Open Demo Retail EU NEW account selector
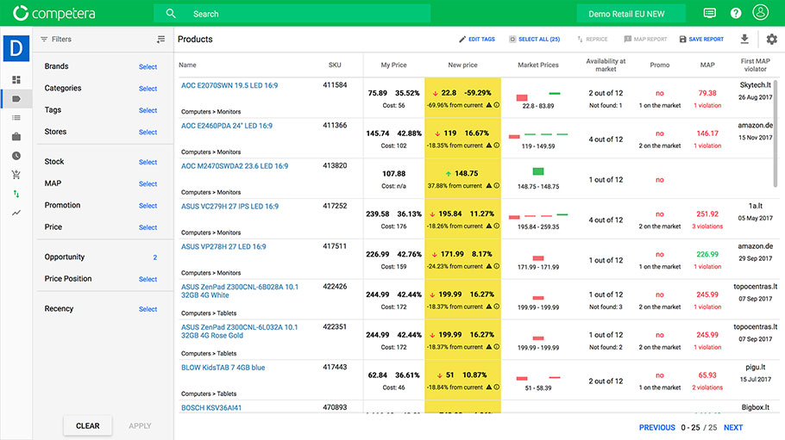The image size is (785, 440). point(631,14)
